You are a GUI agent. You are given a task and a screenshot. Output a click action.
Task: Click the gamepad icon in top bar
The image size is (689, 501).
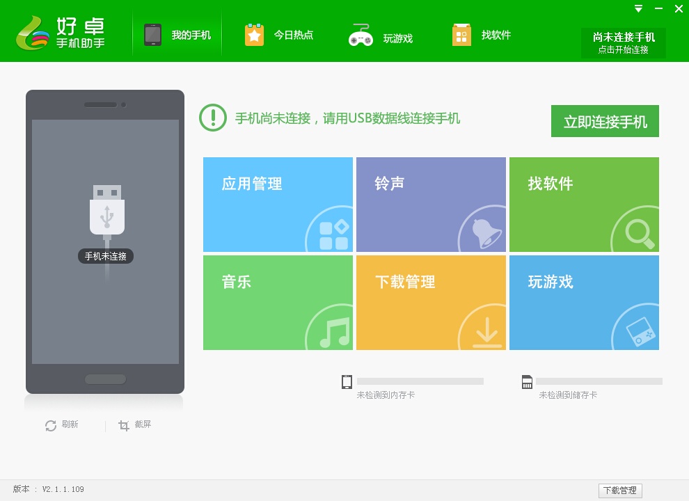pyautogui.click(x=361, y=35)
